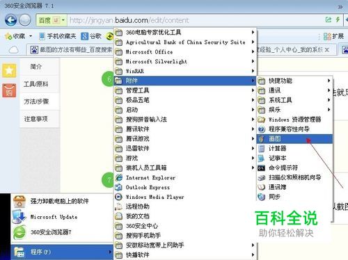
Task: Open 系统工具 submenu
Action: [x=294, y=100]
